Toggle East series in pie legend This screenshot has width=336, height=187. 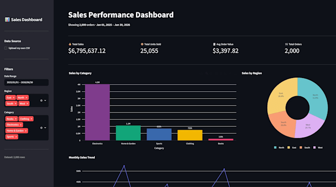pyautogui.click(x=292, y=148)
